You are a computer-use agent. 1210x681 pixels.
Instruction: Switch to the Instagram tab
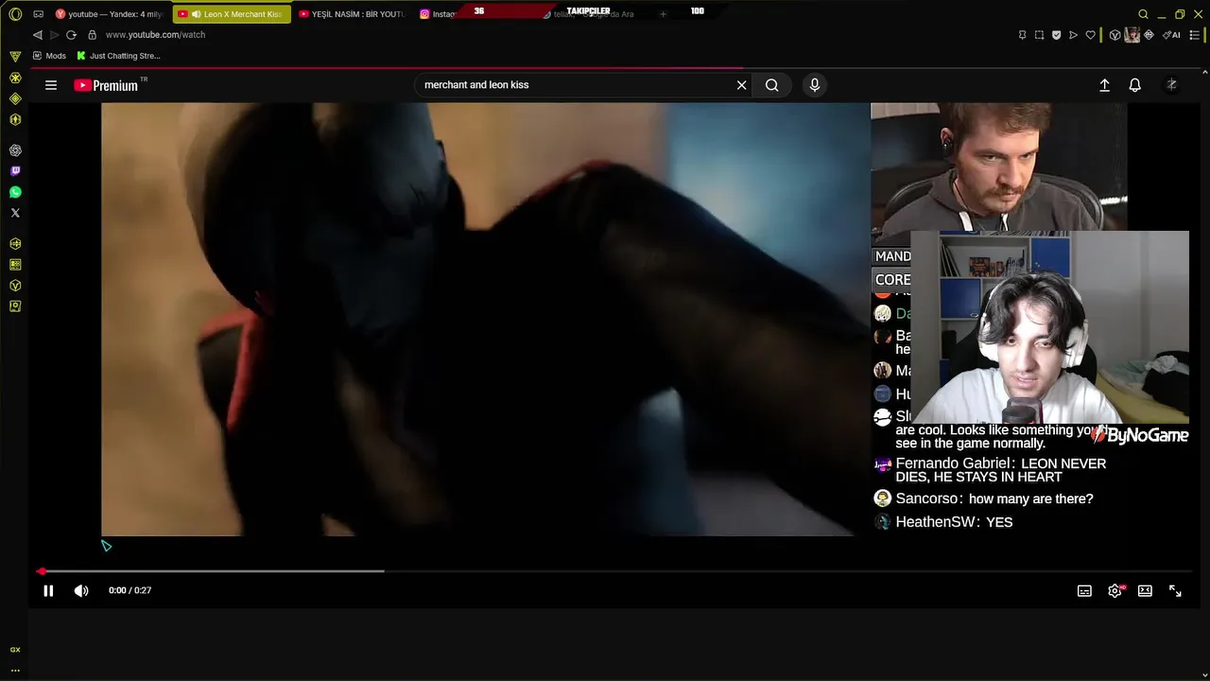point(438,14)
